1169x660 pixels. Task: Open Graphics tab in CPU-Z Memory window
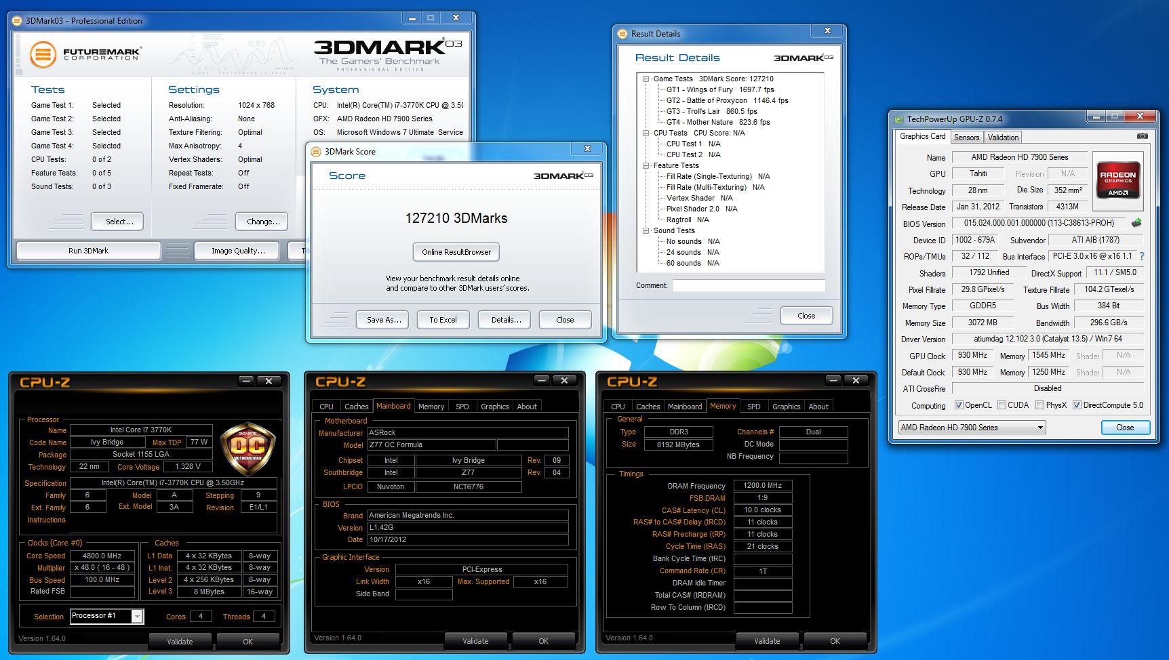click(x=786, y=407)
